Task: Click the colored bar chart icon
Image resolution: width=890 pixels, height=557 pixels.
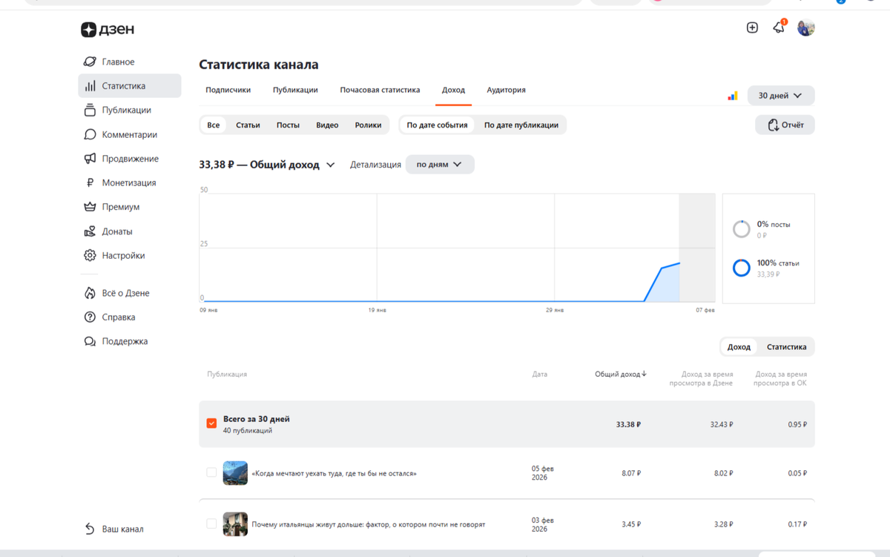Action: point(733,96)
